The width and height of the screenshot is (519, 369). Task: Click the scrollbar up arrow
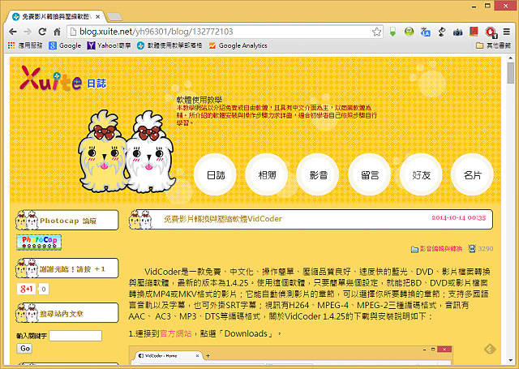point(511,58)
